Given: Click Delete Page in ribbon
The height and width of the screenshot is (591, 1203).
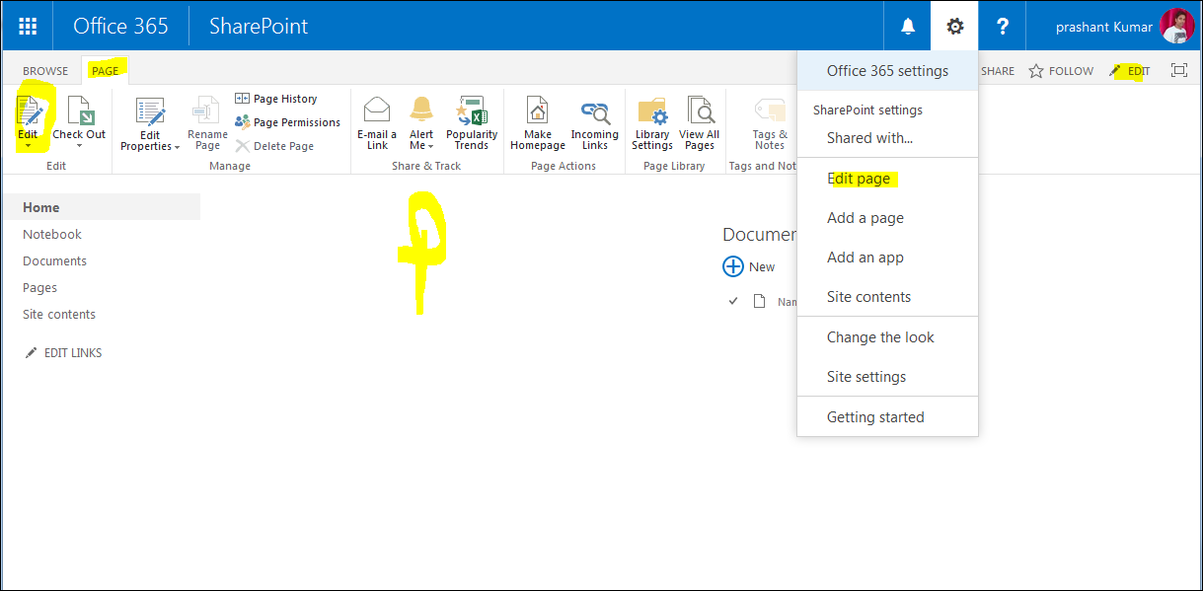Looking at the screenshot, I should click(x=274, y=146).
